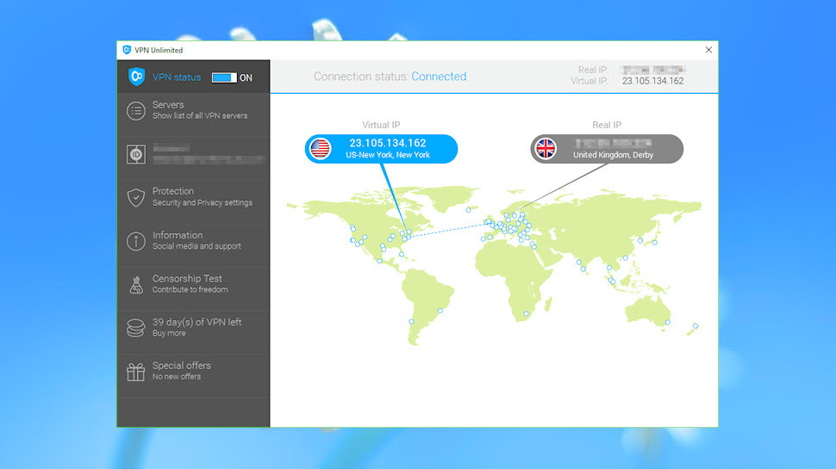The image size is (836, 469).
Task: Click the VPN Unlimited shield logo in sidebar
Action: (x=136, y=77)
